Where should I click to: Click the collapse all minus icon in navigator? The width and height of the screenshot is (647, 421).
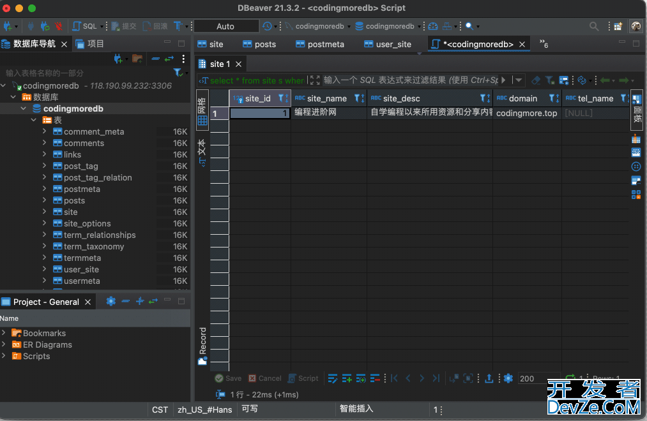(156, 59)
